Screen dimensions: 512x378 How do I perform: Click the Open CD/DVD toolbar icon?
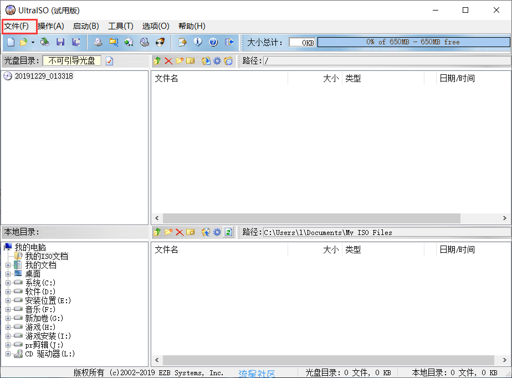coord(45,42)
